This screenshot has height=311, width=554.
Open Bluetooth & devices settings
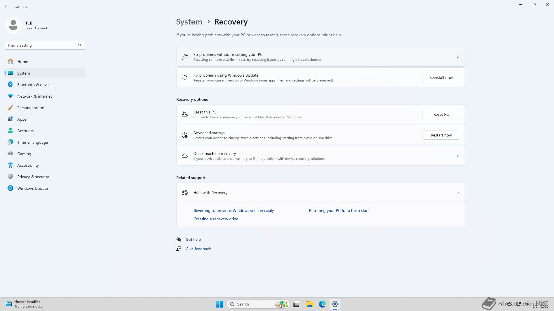pyautogui.click(x=35, y=85)
